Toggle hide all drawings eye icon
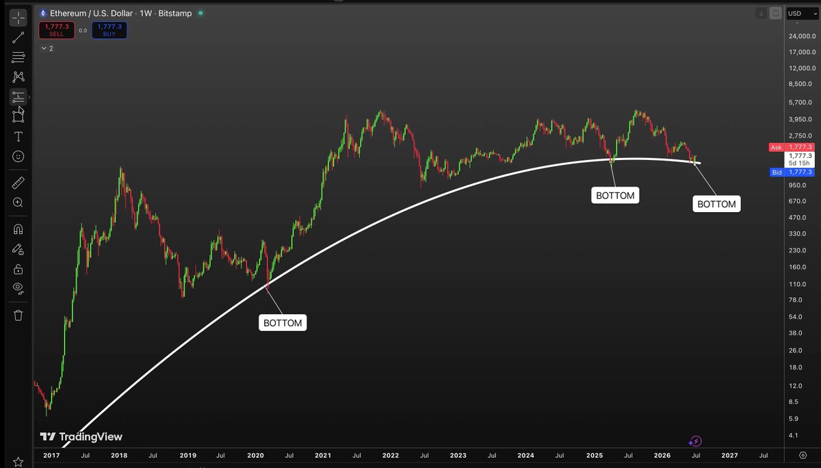 (x=18, y=288)
